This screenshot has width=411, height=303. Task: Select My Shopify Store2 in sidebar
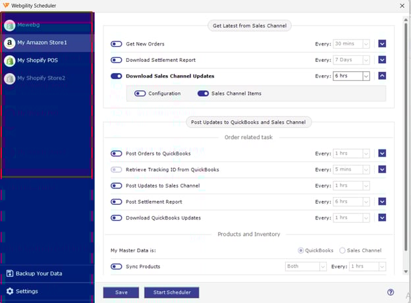click(x=47, y=78)
